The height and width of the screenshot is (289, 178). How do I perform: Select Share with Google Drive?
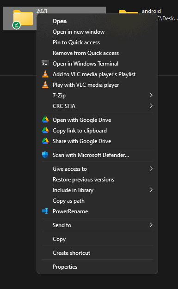[x=97, y=141]
